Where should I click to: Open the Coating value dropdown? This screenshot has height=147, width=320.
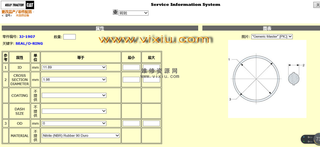coord(74,96)
